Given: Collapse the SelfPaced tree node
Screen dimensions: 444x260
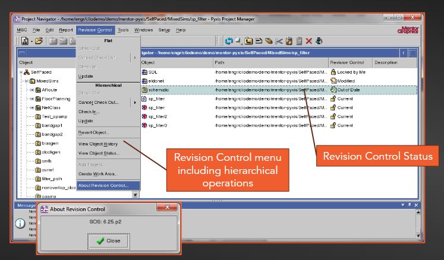Looking at the screenshot, I should click(x=21, y=72).
